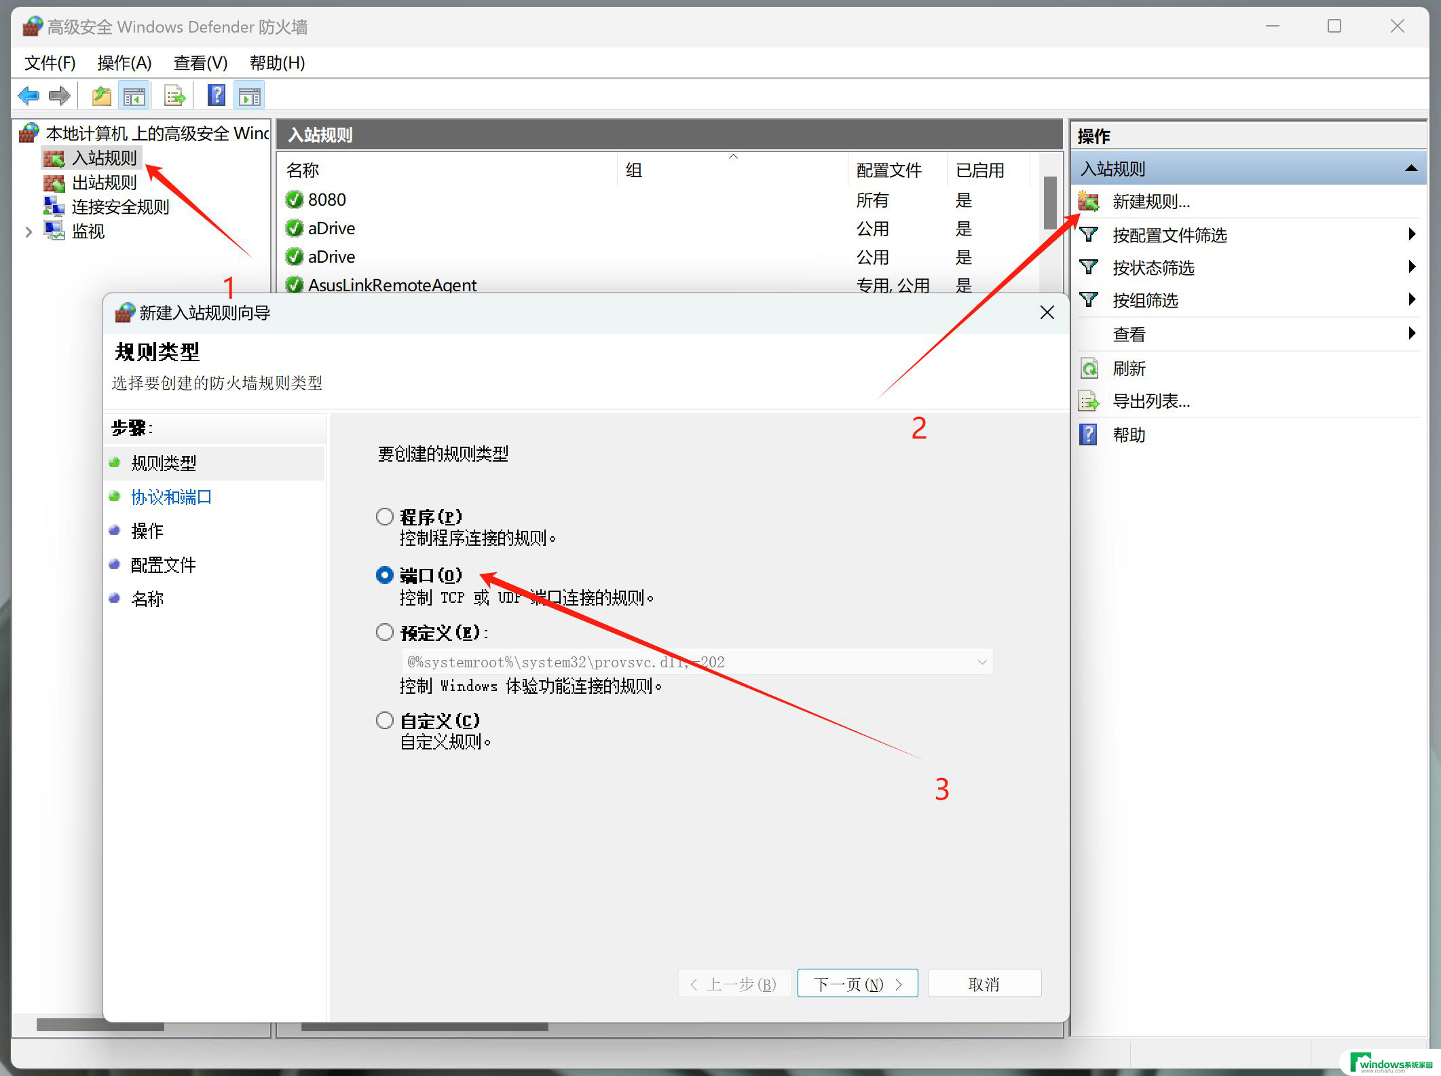
Task: Click the left tree horizontal scrollbar thumb
Action: pyautogui.click(x=100, y=1026)
